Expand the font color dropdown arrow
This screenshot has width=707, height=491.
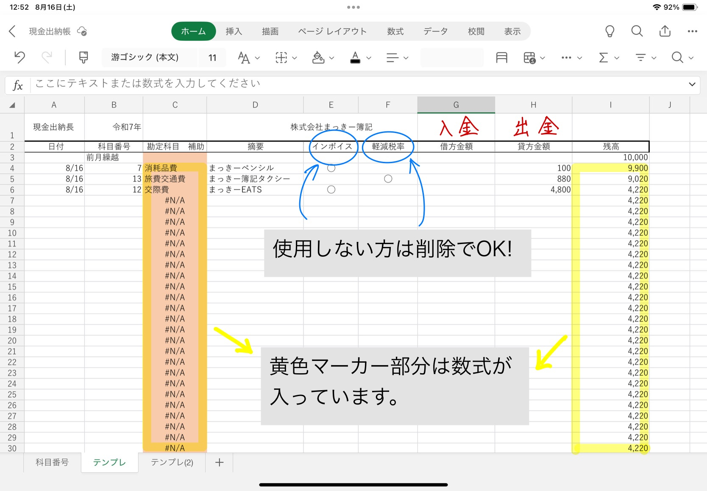point(369,58)
